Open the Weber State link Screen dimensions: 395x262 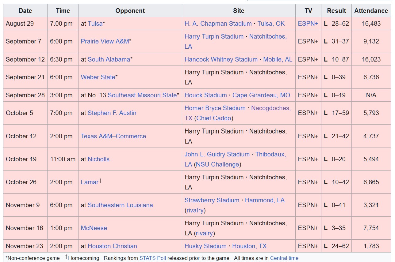tap(98, 77)
